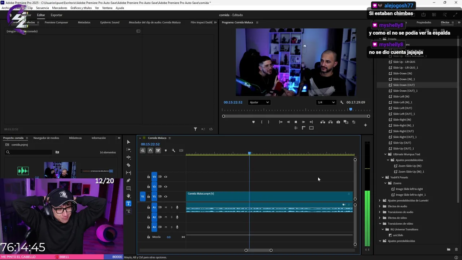Expand Transiciones de audio folder
462x260 pixels.
coord(380,212)
